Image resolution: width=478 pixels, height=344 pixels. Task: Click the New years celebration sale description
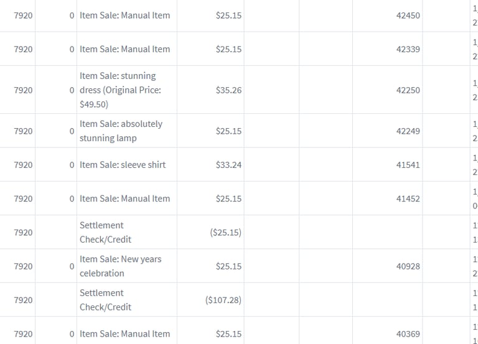[120, 266]
